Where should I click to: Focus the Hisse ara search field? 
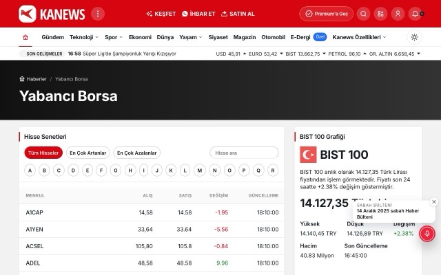(244, 153)
